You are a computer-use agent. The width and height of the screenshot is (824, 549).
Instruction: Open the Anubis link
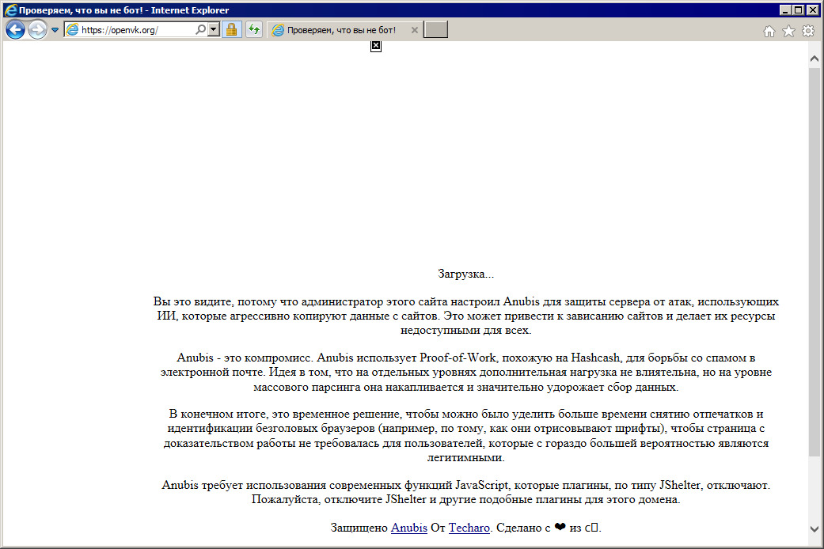pyautogui.click(x=409, y=528)
